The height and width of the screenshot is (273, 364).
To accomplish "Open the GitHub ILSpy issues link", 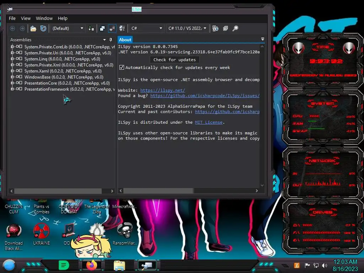I will tap(205, 96).
